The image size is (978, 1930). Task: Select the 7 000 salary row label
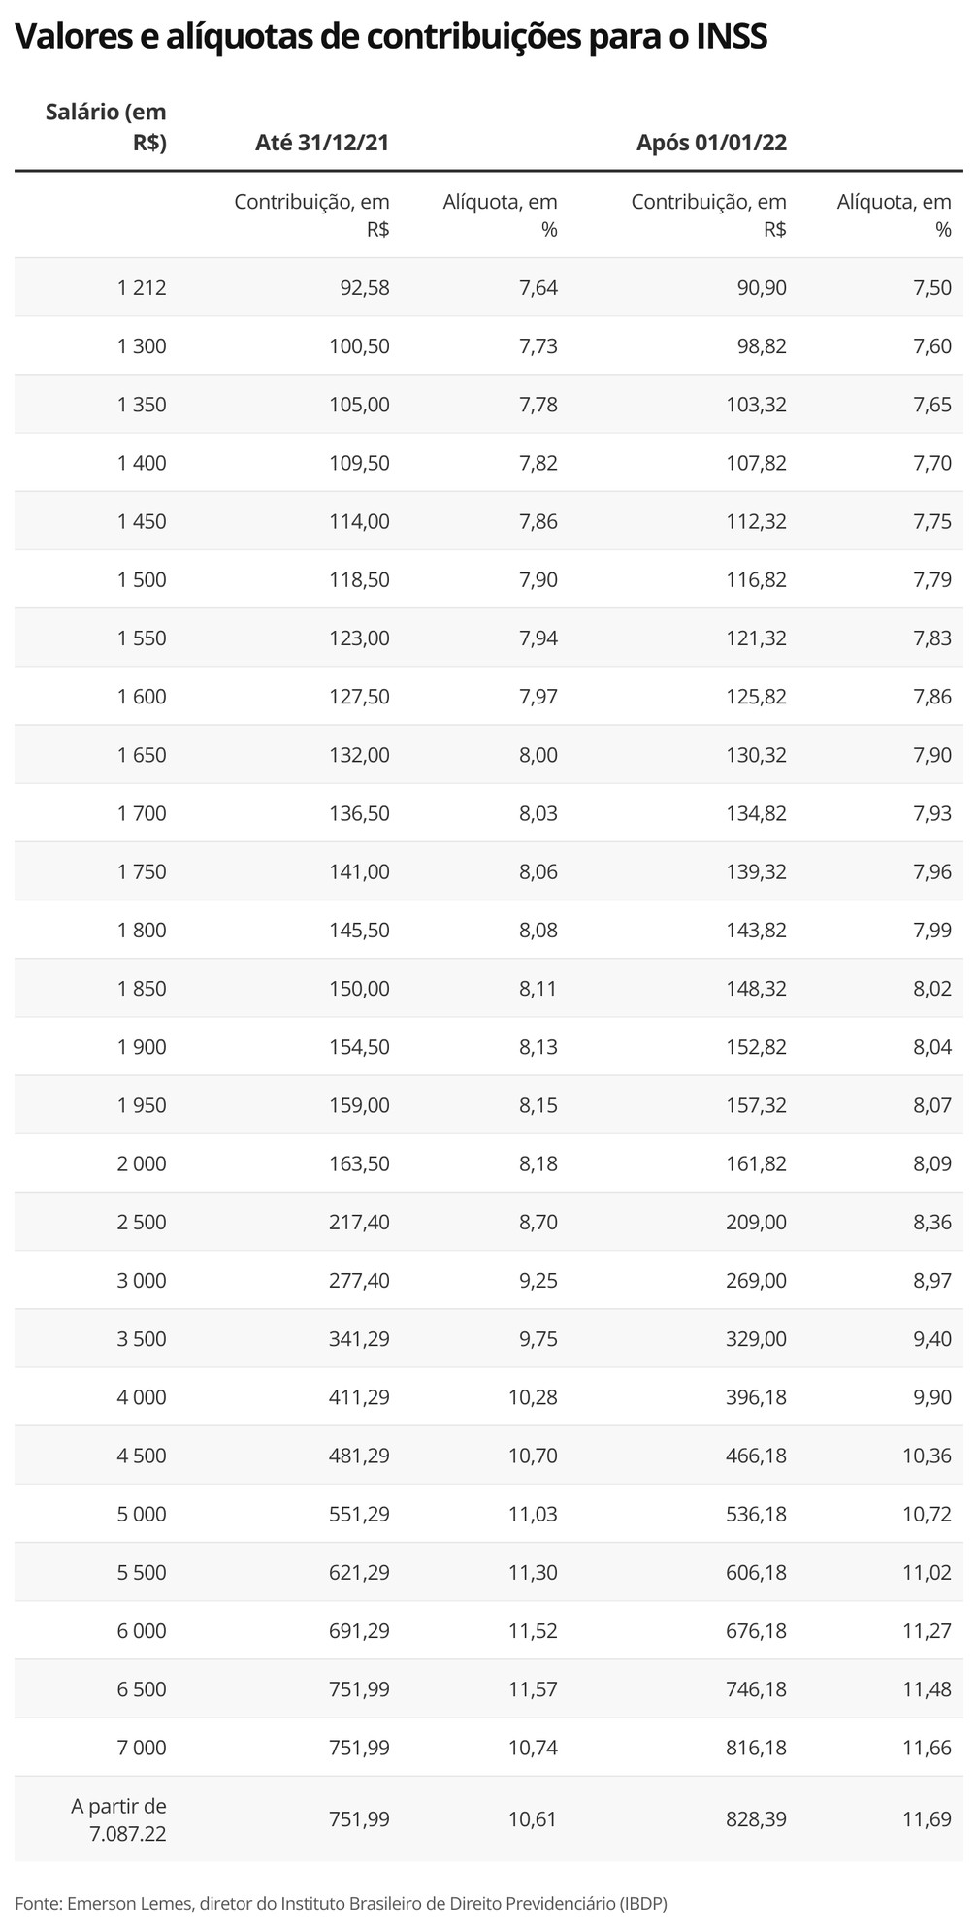point(142,1748)
